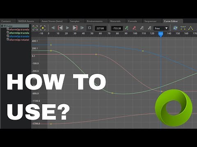The width and height of the screenshot is (197, 147).
Task: Jump to the start of the animation
Action: (x=53, y=28)
